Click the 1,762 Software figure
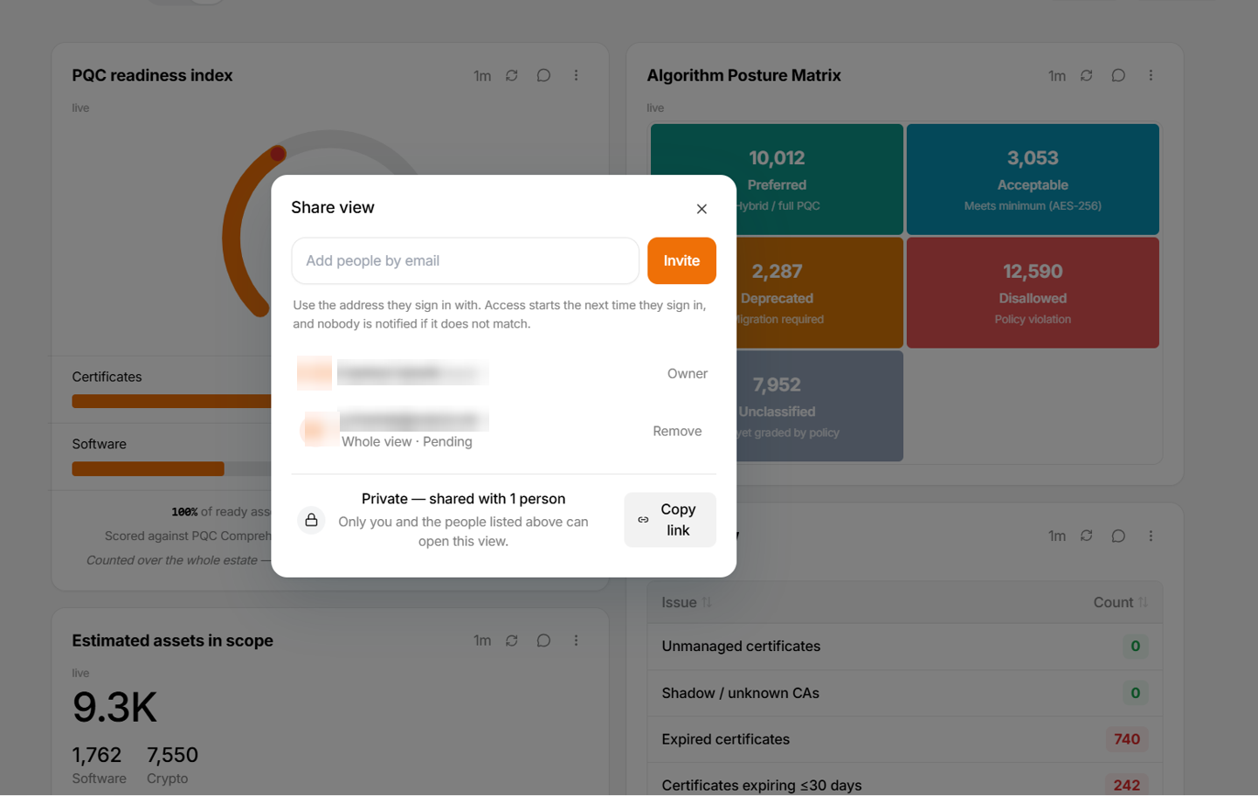 point(96,755)
